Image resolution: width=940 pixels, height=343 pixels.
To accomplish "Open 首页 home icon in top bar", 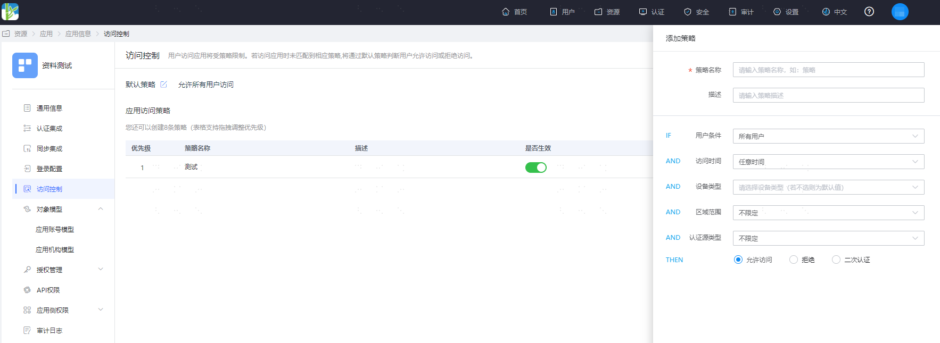I will coord(506,12).
